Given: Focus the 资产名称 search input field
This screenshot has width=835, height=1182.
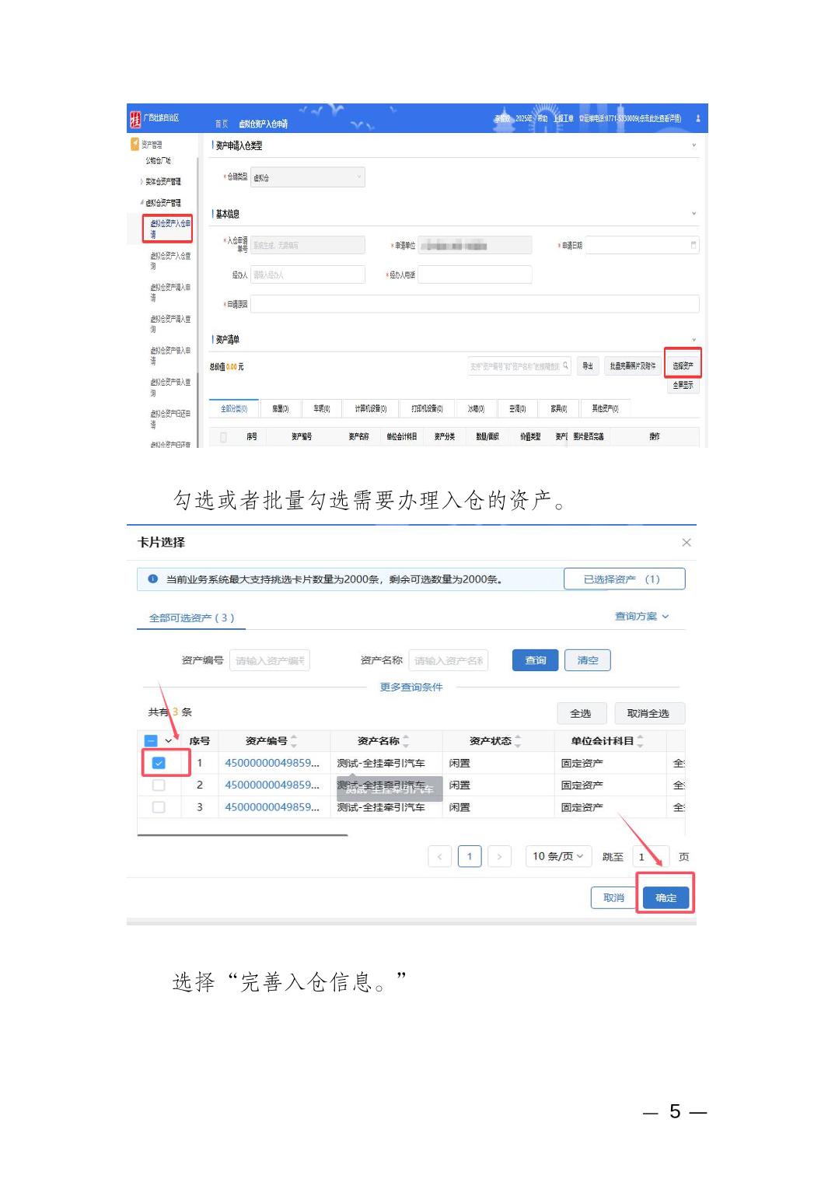Looking at the screenshot, I should (x=448, y=660).
